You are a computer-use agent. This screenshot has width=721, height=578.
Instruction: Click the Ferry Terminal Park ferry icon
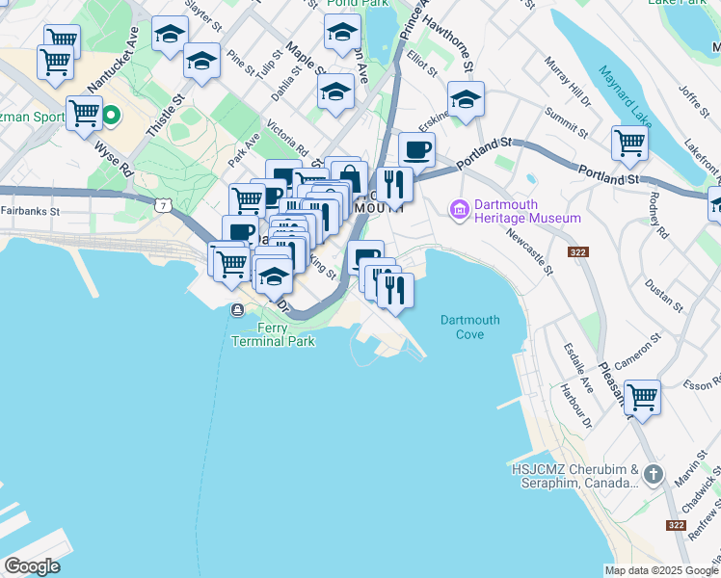pos(237,310)
